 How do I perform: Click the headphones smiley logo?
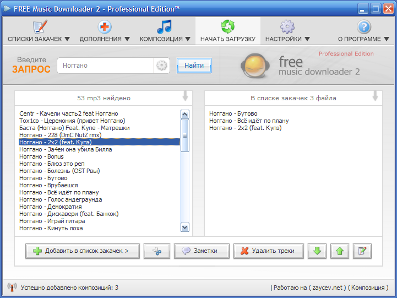tap(255, 66)
